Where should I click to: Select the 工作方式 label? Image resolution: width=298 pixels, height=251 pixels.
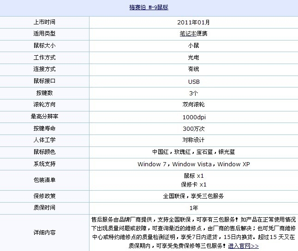tap(44, 57)
